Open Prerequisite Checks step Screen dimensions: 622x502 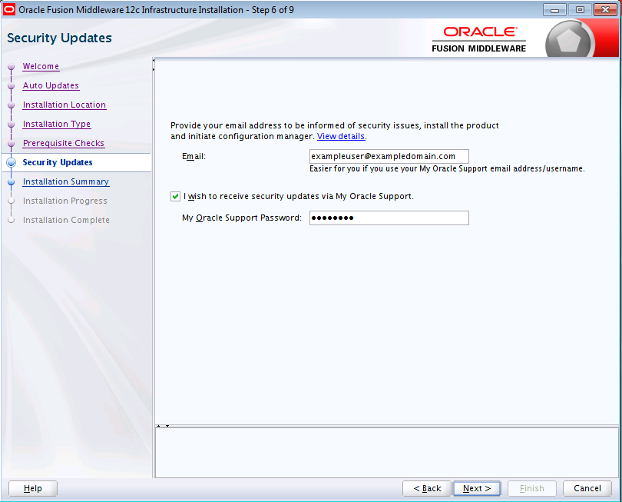tap(64, 143)
